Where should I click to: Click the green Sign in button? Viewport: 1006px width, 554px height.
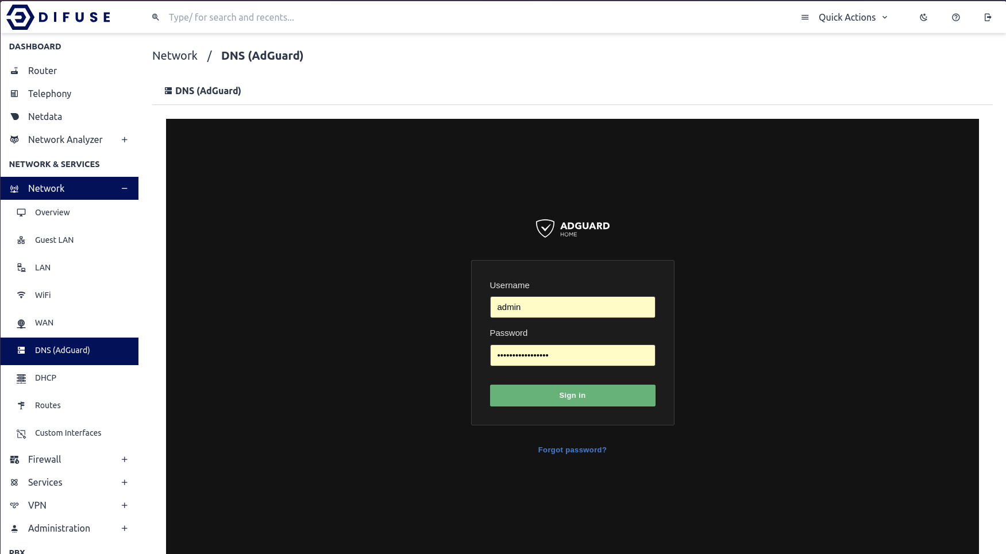572,396
